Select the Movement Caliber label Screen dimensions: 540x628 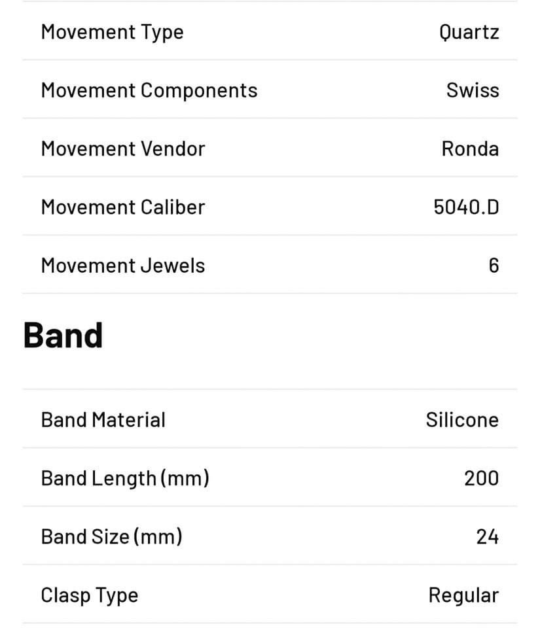(x=123, y=207)
